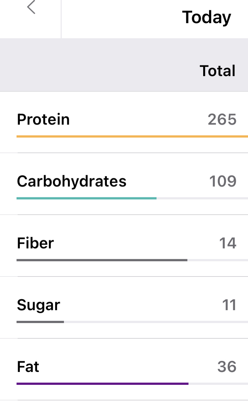The image size is (248, 408).
Task: Select the Fiber nutrient label
Action: coord(35,243)
